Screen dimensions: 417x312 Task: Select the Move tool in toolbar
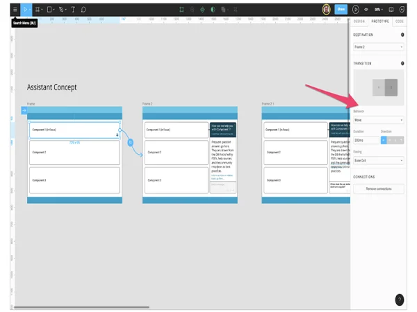[26, 10]
